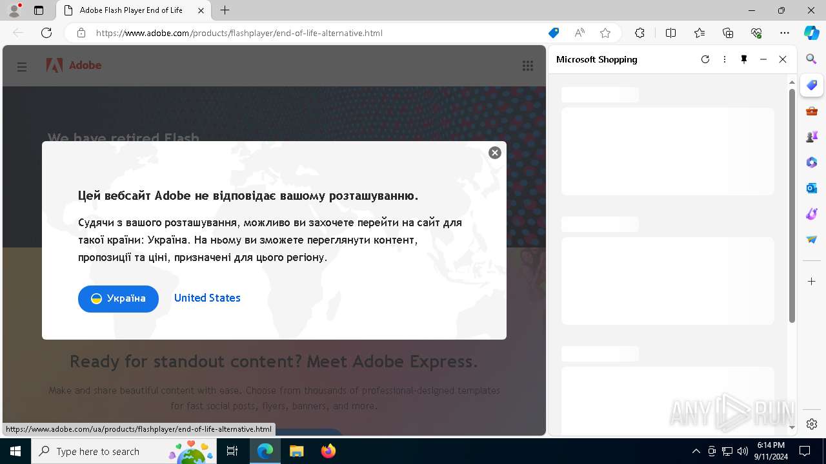Select sidebar Shopping tag icon
Viewport: 826px width, 464px height.
tap(812, 85)
